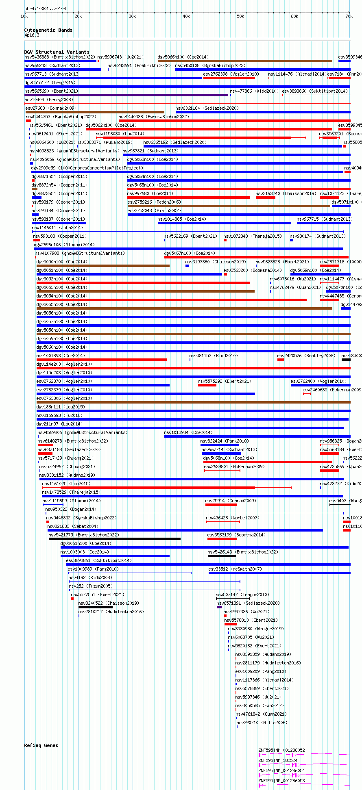Click the 30k ruler tick label
This screenshot has width=362, height=790.
[x=132, y=16]
